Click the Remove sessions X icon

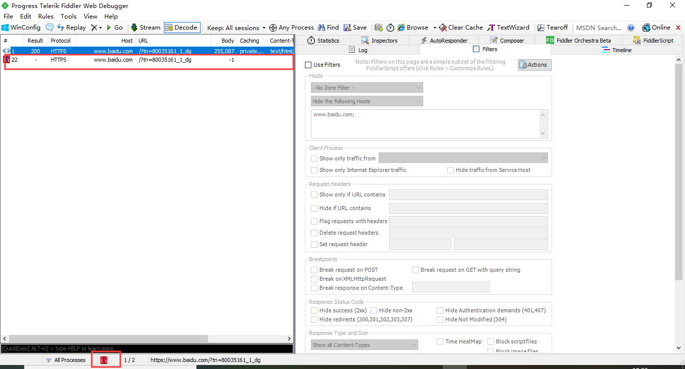pyautogui.click(x=94, y=28)
